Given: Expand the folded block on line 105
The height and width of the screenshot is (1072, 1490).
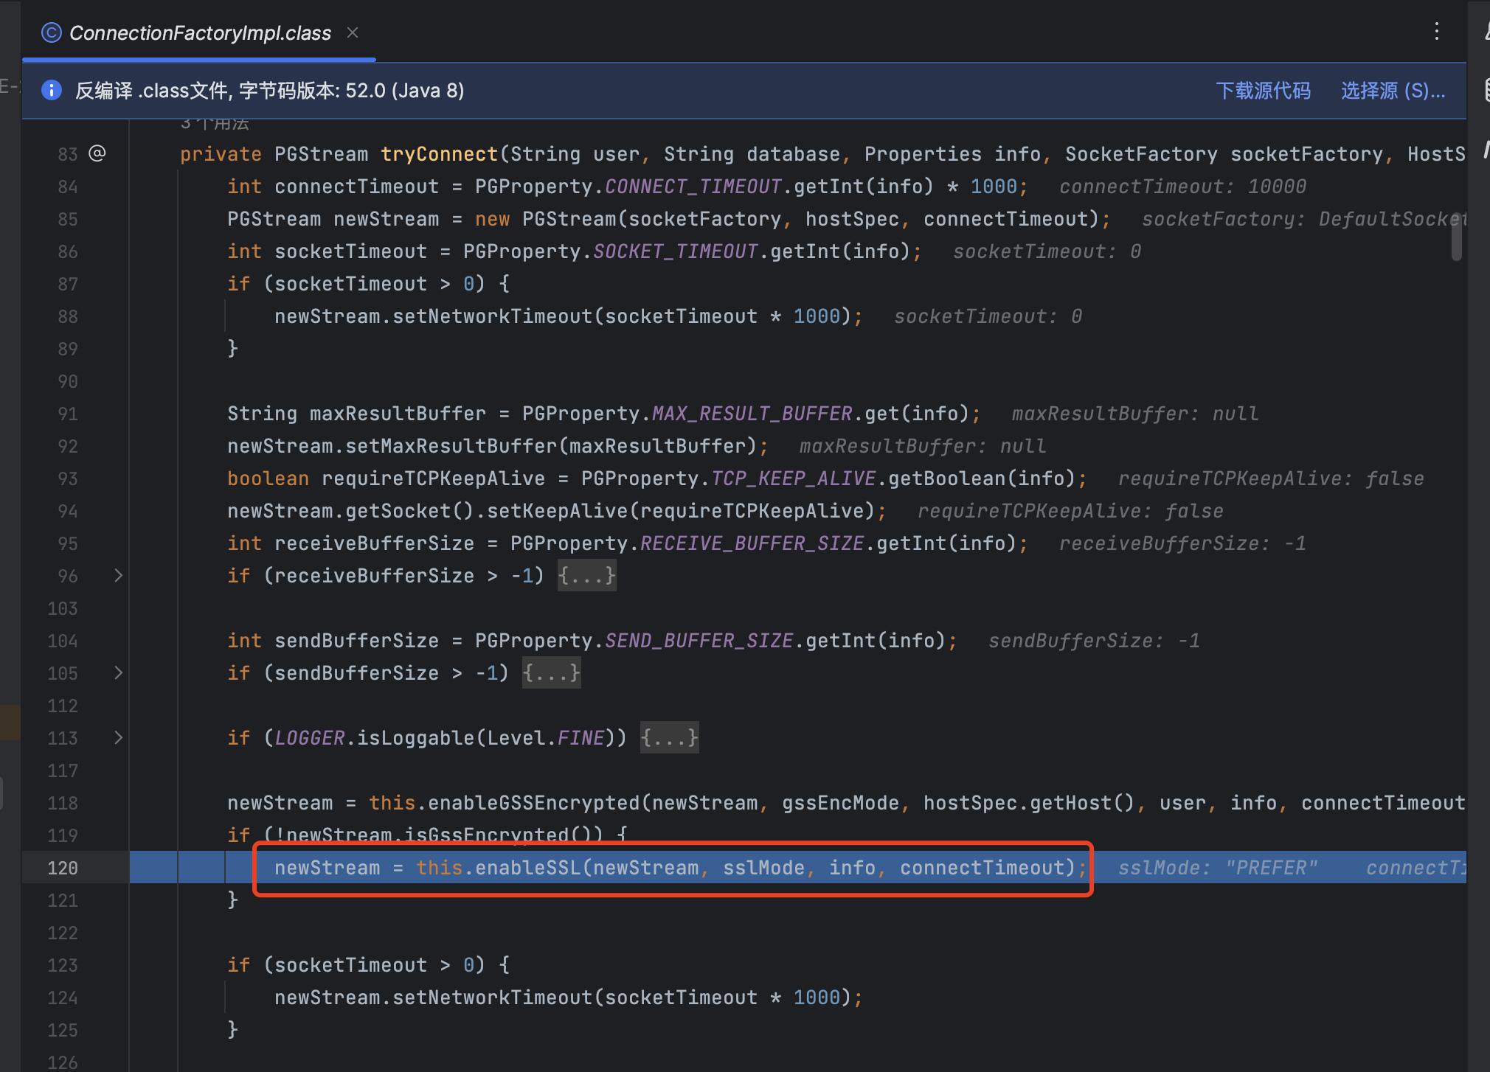Looking at the screenshot, I should coord(118,673).
